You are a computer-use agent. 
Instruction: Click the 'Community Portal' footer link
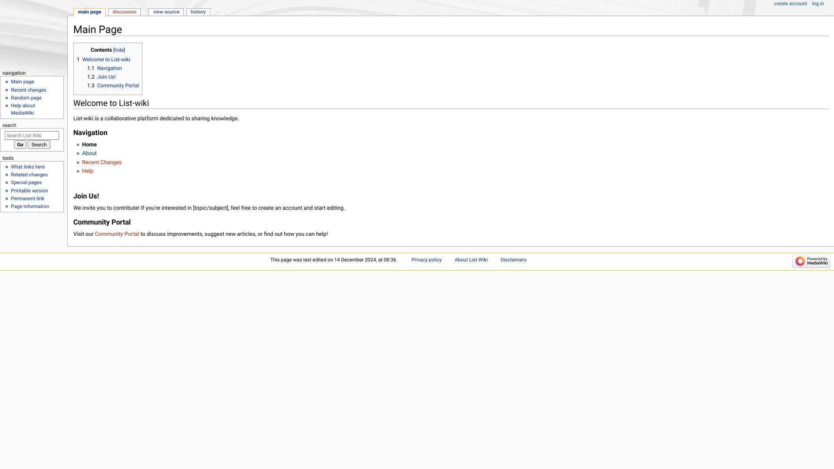click(117, 234)
